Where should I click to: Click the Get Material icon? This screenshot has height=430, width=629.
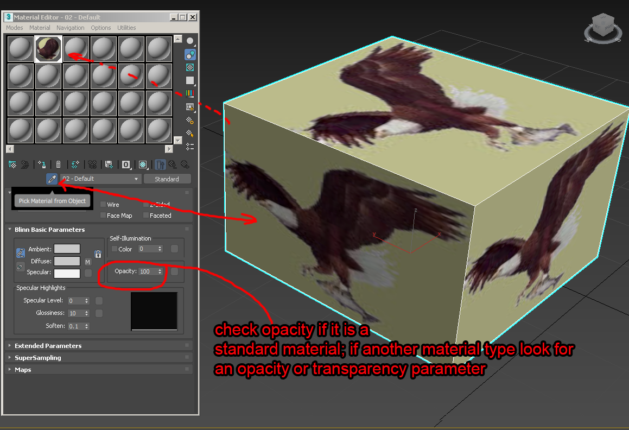12,164
